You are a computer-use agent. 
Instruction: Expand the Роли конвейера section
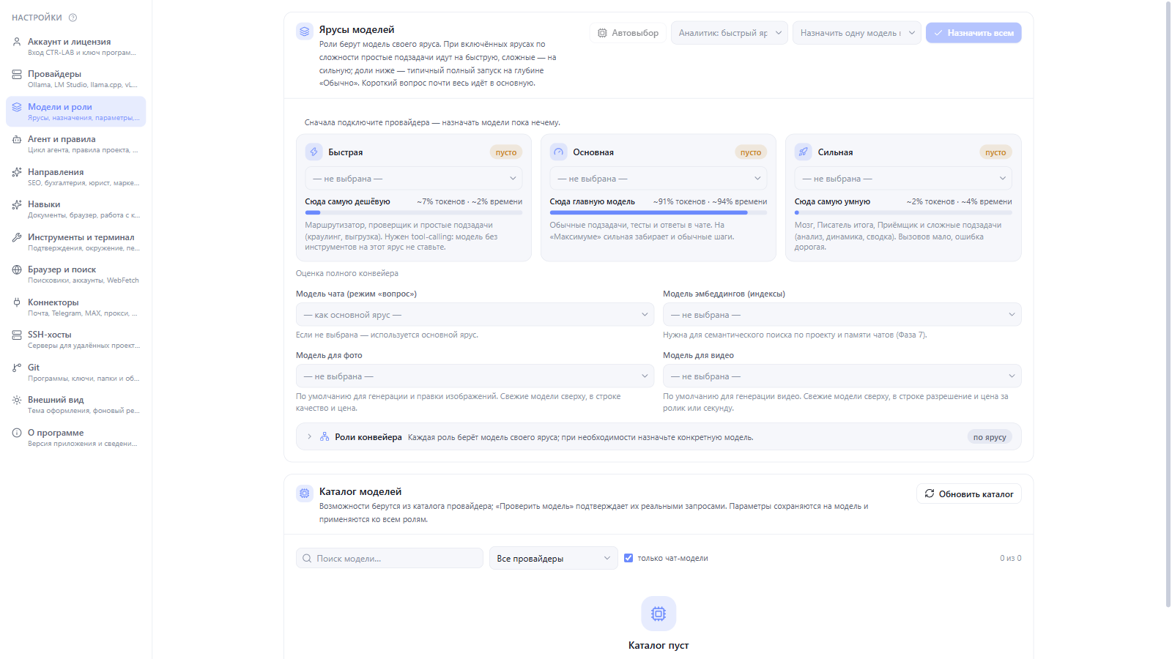(659, 437)
